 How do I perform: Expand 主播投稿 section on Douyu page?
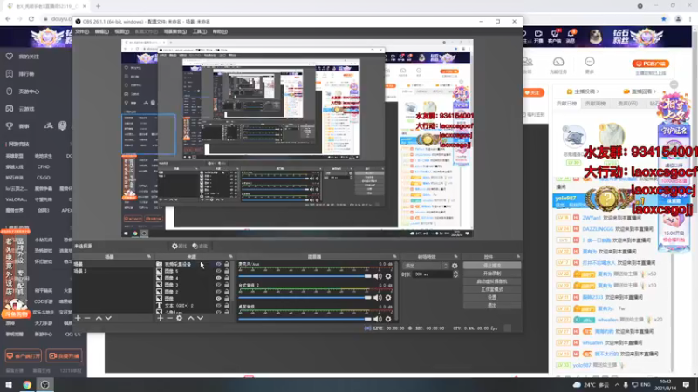pos(583,91)
